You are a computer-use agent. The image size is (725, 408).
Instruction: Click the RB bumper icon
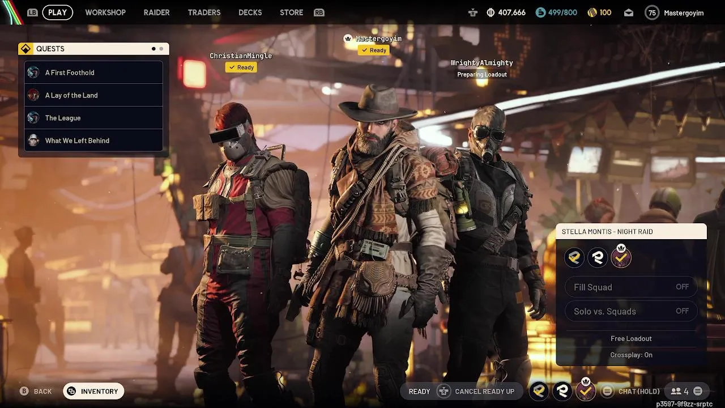point(319,12)
